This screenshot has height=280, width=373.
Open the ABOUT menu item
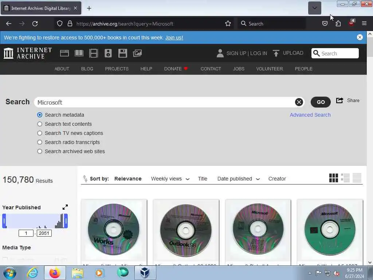click(x=62, y=69)
